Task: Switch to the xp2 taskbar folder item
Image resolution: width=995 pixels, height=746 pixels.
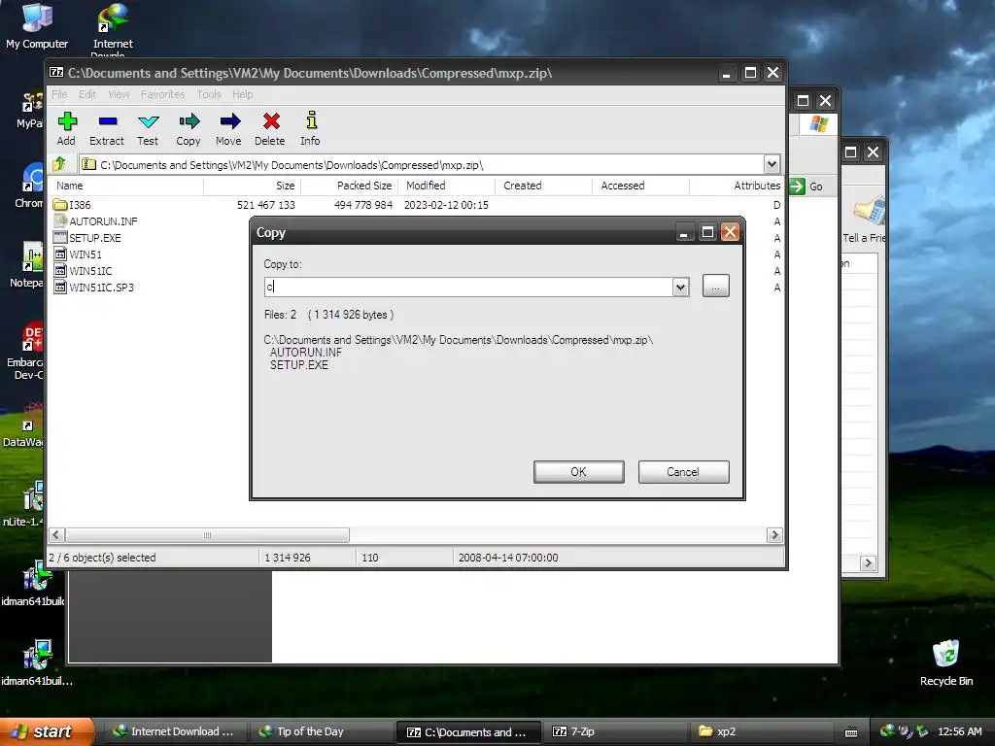Action: click(762, 732)
